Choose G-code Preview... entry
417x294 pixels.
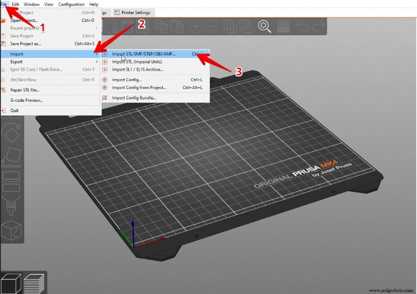click(51, 100)
